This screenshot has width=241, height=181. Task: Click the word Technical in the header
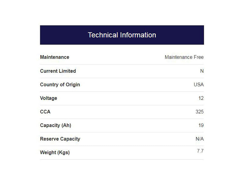[103, 35]
